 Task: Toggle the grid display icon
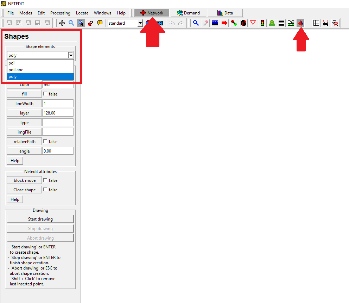316,23
